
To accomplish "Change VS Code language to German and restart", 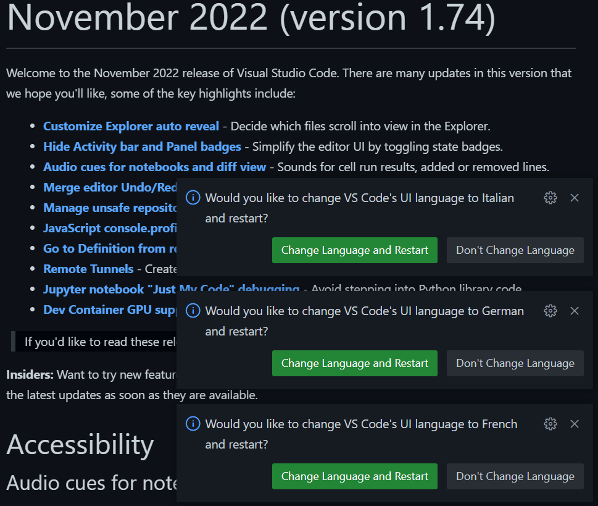I will pyautogui.click(x=354, y=363).
